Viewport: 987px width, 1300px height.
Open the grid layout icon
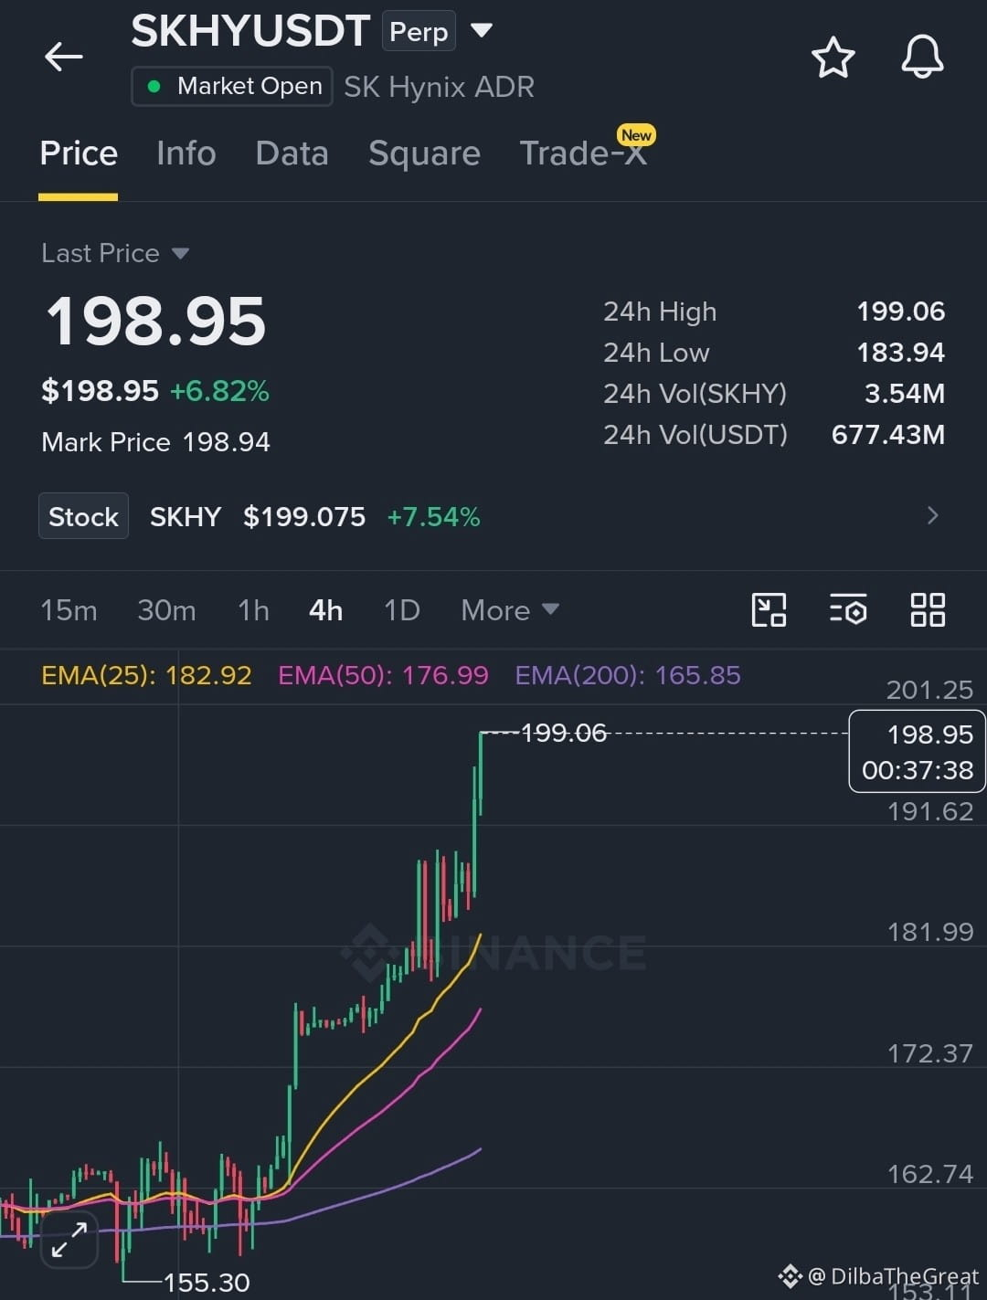(928, 610)
